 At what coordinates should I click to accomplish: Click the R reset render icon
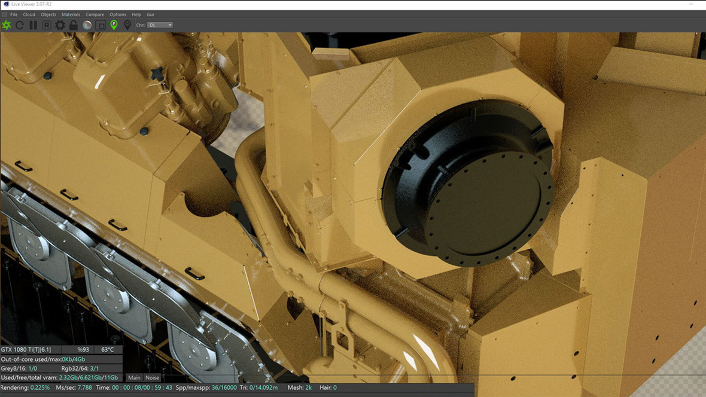(x=47, y=25)
